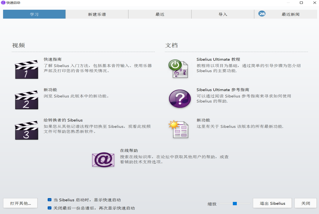Screen dimensions: 319x214
Task: Open the @ envelope 在线帮助 icon
Action: [103, 160]
